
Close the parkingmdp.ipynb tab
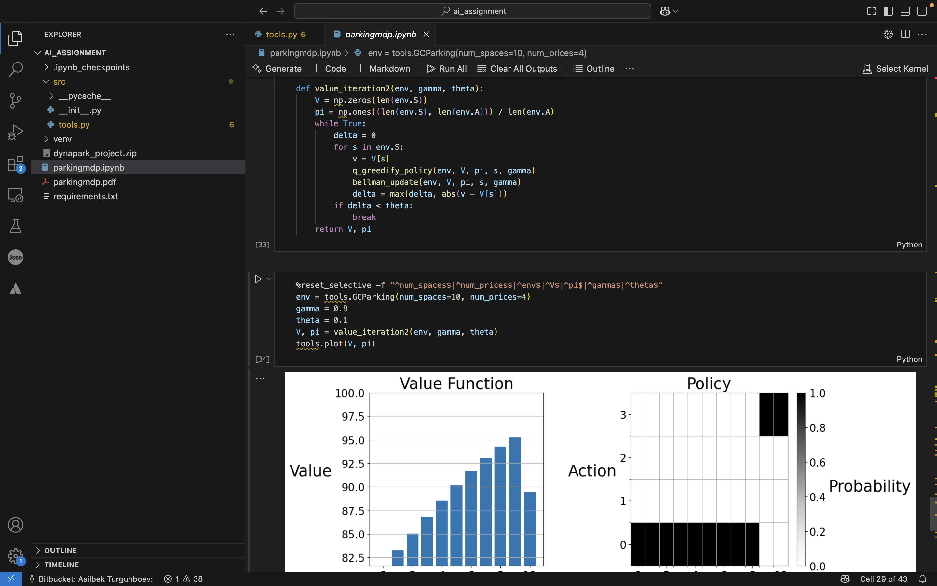pos(426,34)
